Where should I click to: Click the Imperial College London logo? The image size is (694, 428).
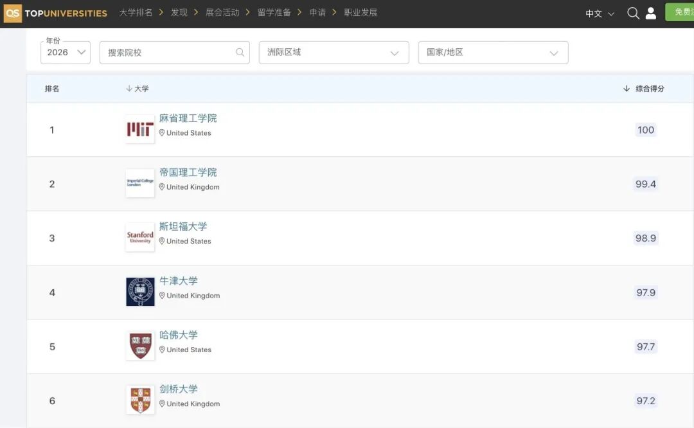coord(140,183)
